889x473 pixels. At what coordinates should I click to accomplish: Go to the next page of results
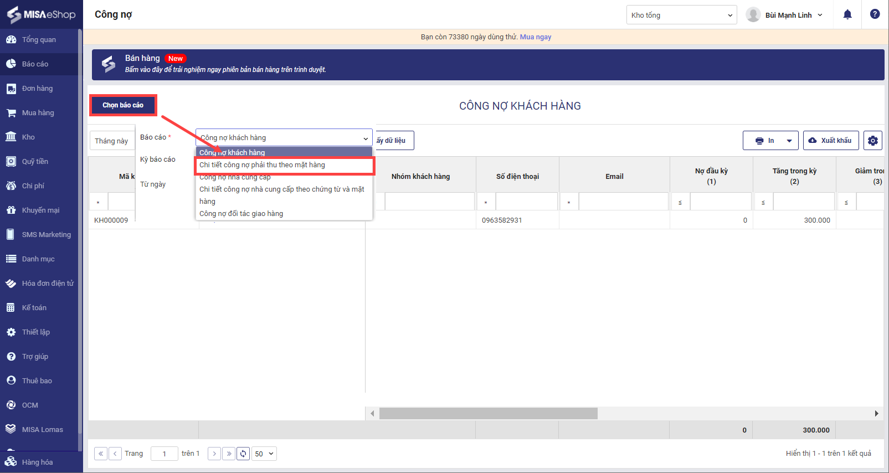pos(214,454)
